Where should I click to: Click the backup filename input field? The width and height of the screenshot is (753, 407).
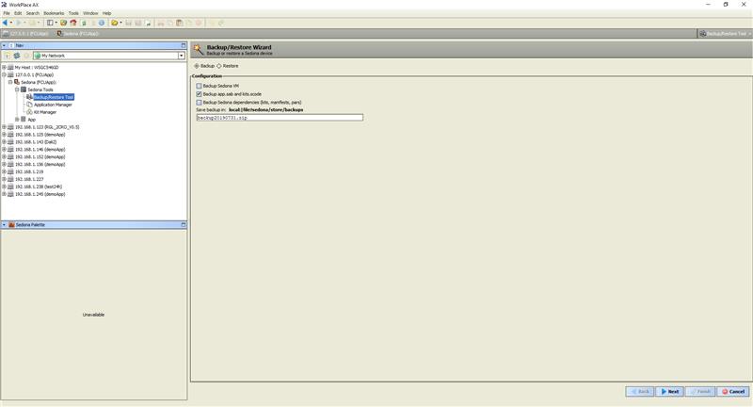coord(279,118)
